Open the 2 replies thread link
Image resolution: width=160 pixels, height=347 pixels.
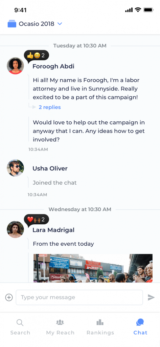[x=50, y=107]
